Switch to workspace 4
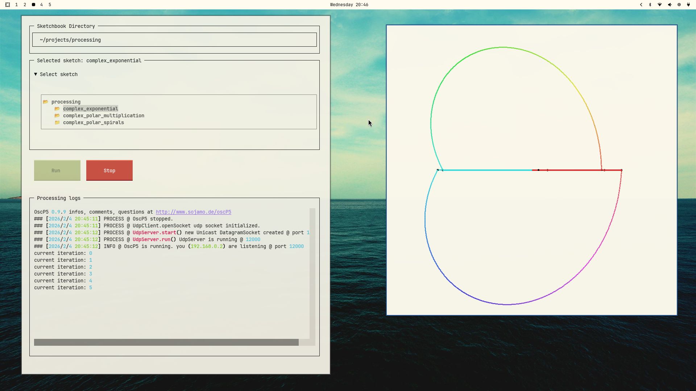Image resolution: width=696 pixels, height=391 pixels. click(41, 5)
